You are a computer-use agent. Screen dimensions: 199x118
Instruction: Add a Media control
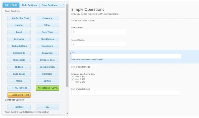coord(19,81)
